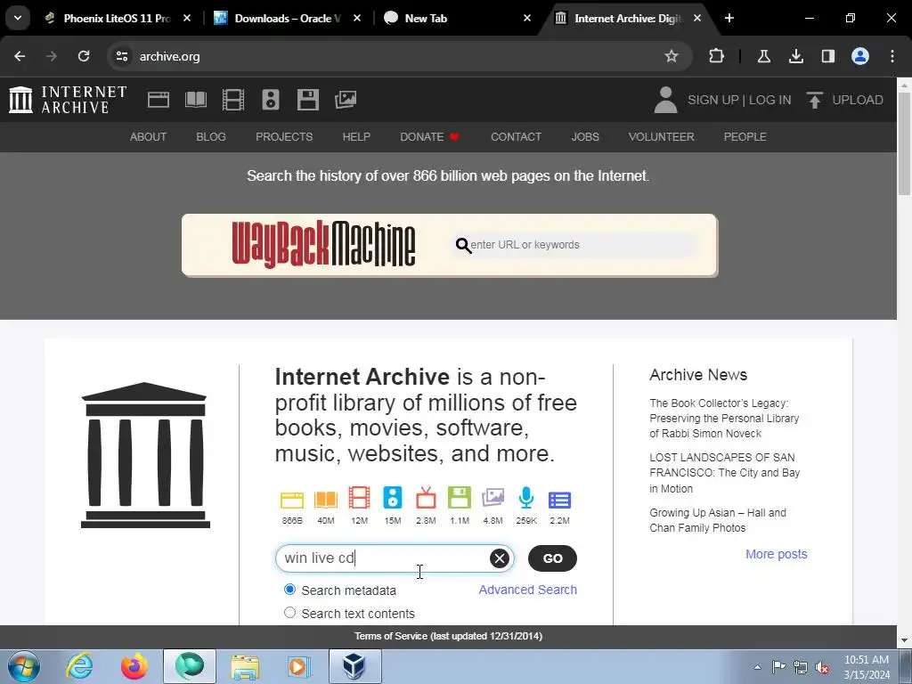The height and width of the screenshot is (684, 912).
Task: Bookmark this page with the star icon
Action: 672,56
